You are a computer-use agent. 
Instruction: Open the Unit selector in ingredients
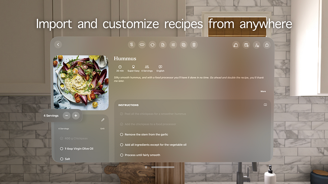(102, 128)
